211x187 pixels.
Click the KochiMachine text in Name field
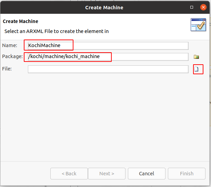click(x=44, y=45)
